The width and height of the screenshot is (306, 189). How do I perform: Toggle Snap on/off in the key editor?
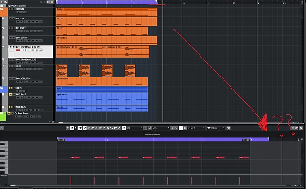point(124,128)
